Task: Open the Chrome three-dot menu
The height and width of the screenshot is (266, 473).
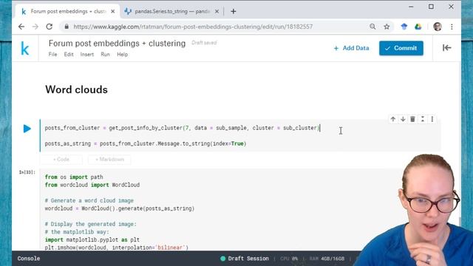Action: click(x=452, y=27)
